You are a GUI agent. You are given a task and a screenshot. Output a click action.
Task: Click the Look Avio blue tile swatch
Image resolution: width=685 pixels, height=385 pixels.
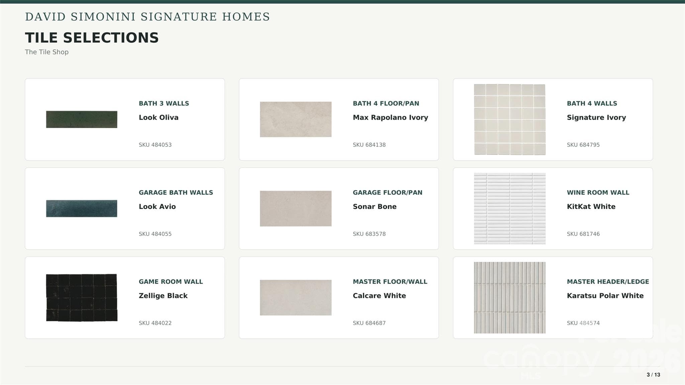tap(82, 208)
